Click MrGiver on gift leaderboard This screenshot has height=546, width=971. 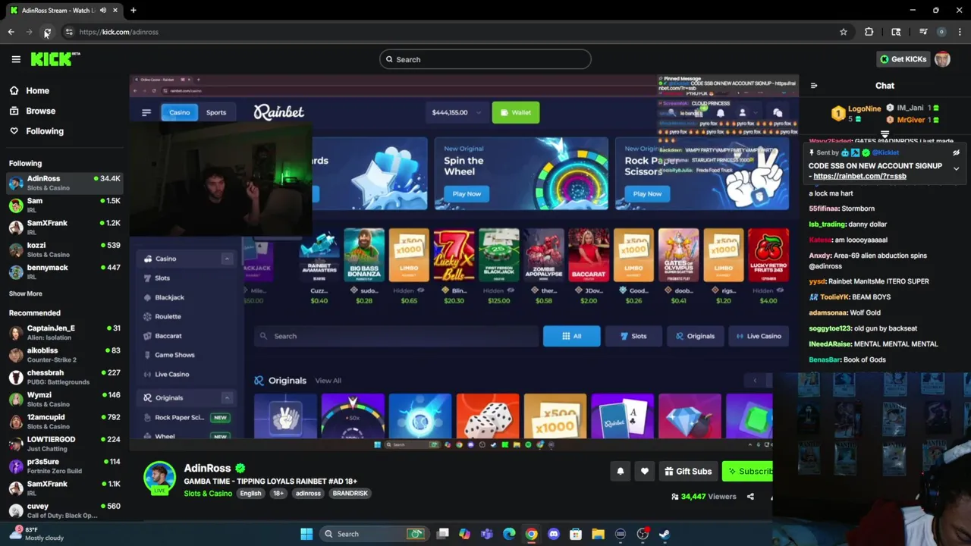click(911, 120)
